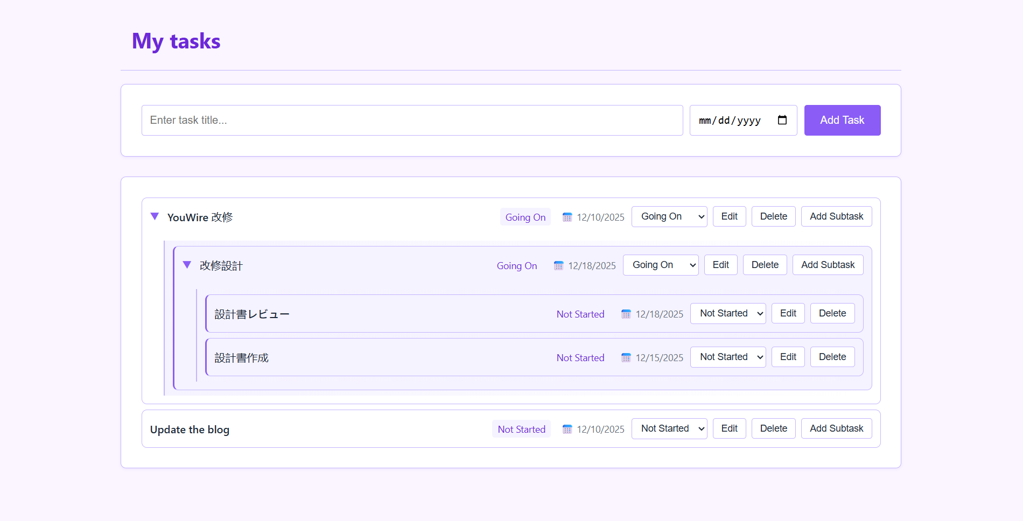Click calendar icon beside YouWire 改修 due date

click(x=567, y=217)
